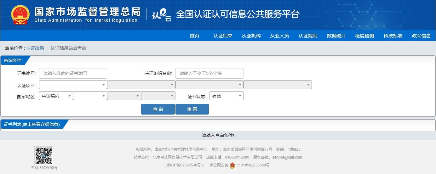Click the 京ICP备09062530号-3 footer link
436x174 pixels.
(185, 165)
